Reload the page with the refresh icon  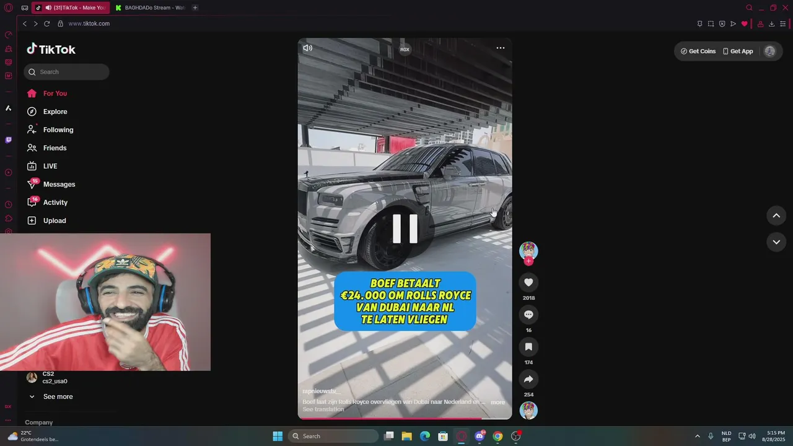tap(46, 24)
